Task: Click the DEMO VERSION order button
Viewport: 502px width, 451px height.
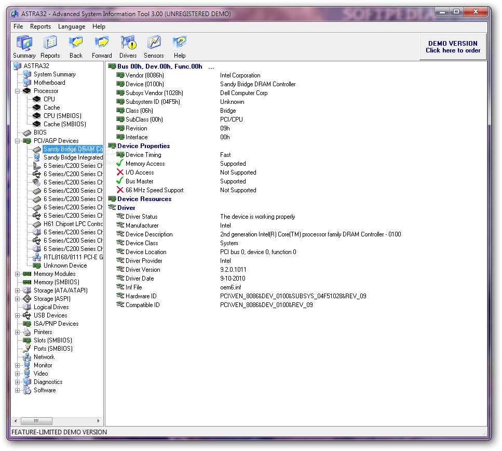Action: (453, 47)
